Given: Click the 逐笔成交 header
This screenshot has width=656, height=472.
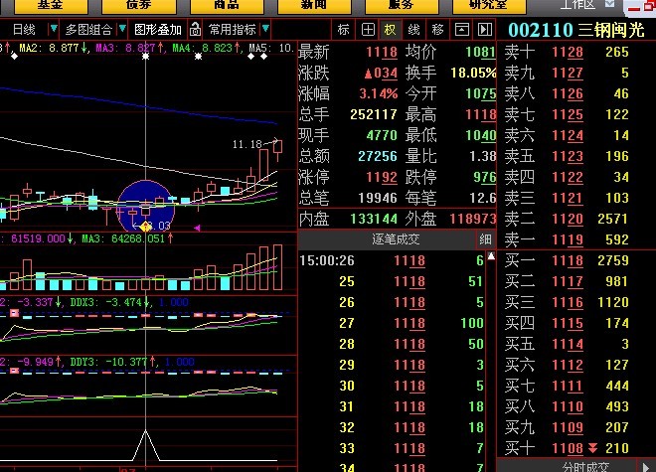Looking at the screenshot, I should (x=396, y=239).
